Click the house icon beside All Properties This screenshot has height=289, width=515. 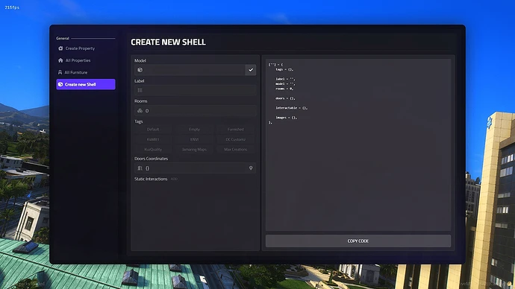coord(60,60)
